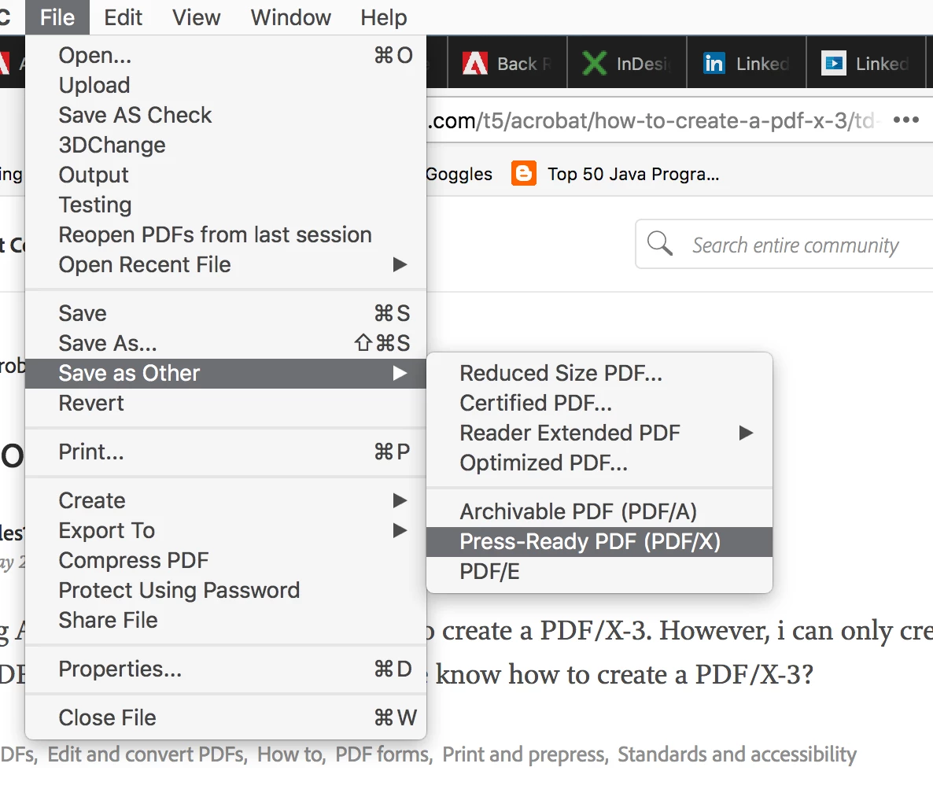933x804 pixels.
Task: Click Standards and accessibility tag
Action: [x=736, y=754]
